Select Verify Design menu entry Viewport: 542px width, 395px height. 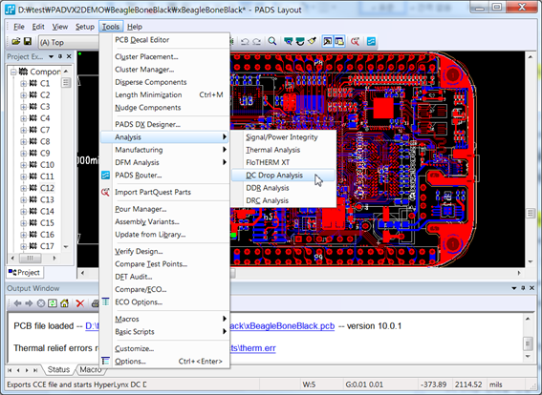(164, 251)
